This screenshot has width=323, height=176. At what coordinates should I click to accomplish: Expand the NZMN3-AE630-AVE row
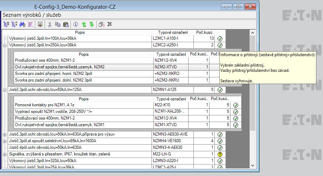pos(5,135)
